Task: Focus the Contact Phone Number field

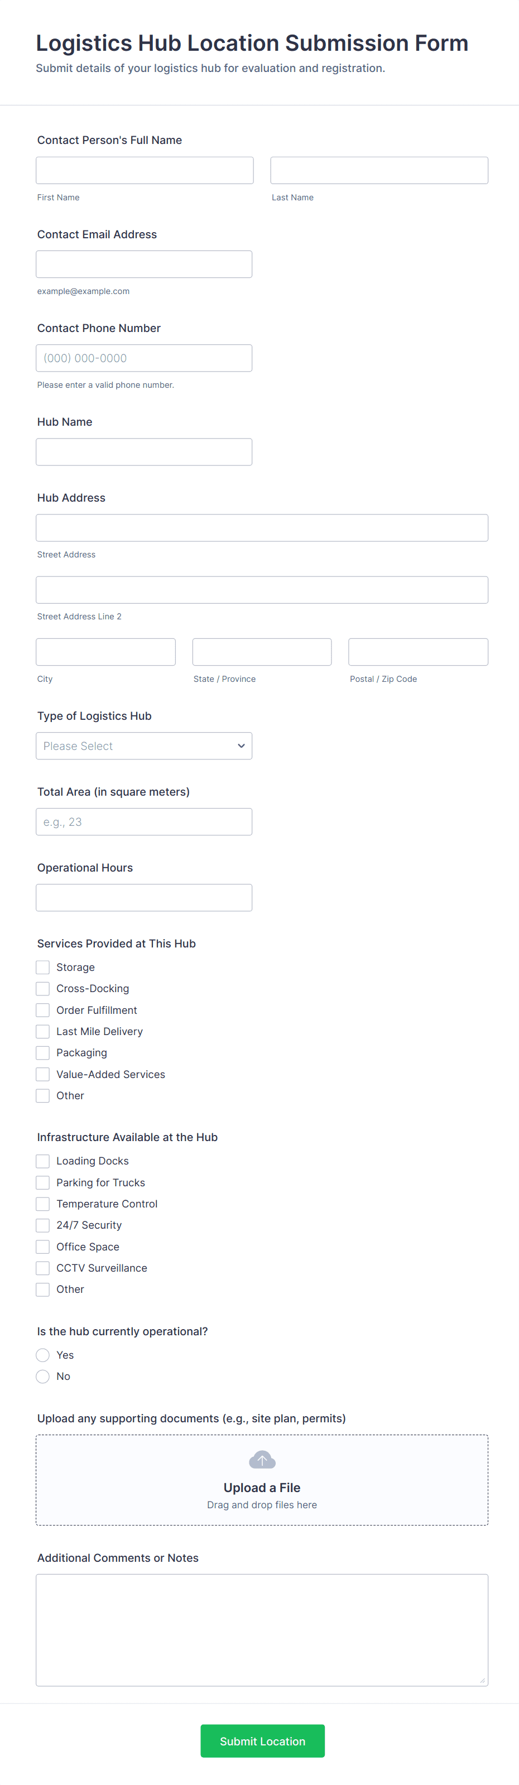Action: click(144, 358)
